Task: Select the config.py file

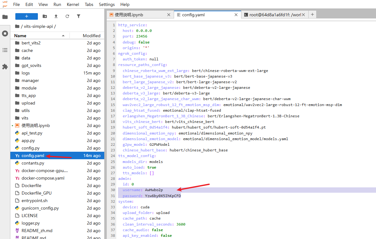Action: click(x=57, y=148)
